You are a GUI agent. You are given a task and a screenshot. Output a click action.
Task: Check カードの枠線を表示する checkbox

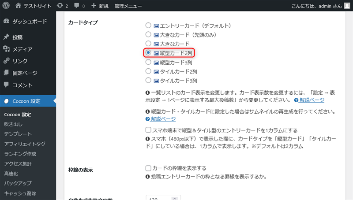148,168
